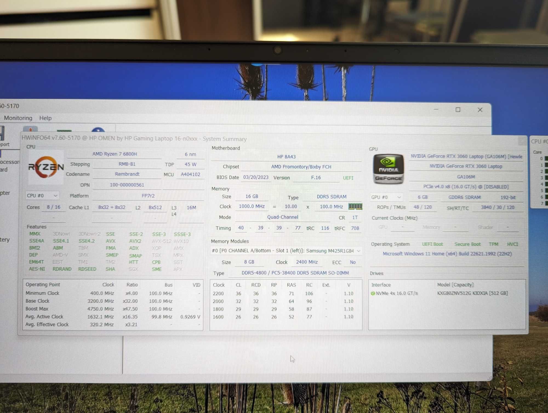Click the Quad-Channel memory mode field

282,217
